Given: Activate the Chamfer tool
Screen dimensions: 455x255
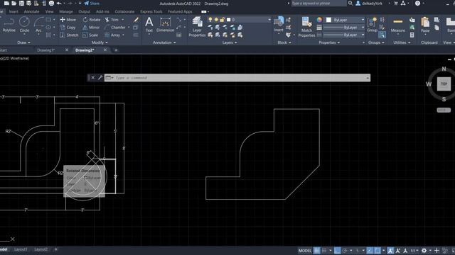Looking at the screenshot, I should [115, 28].
